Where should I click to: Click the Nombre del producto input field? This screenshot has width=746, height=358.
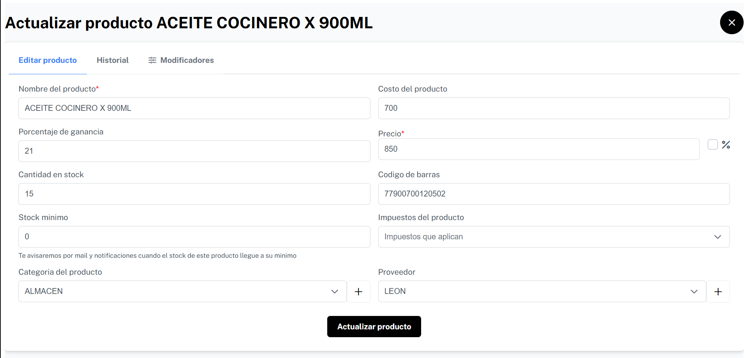click(194, 108)
